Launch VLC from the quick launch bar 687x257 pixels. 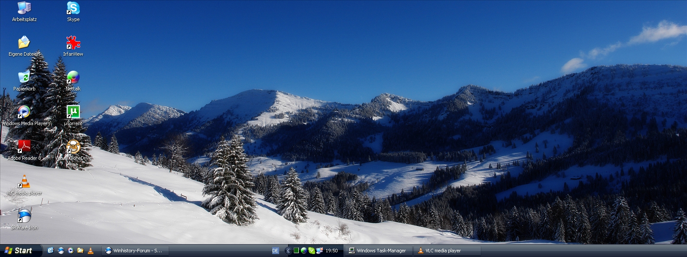91,251
